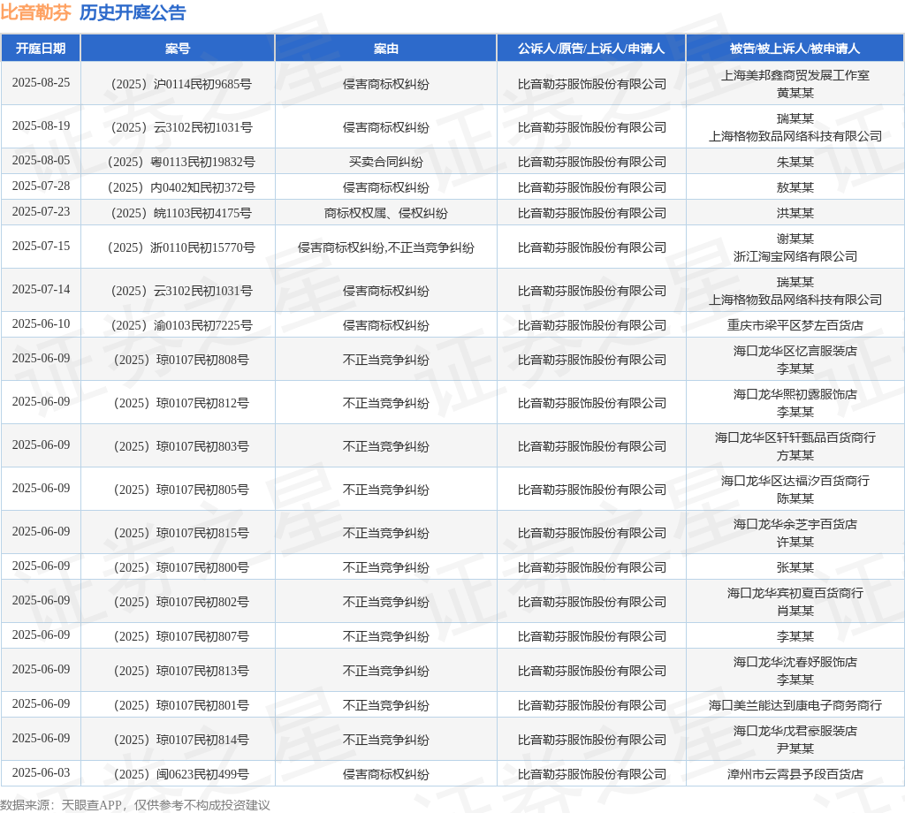
Task: Click 侵害商标权纠纷,不正当竞争纠纷 cell
Action: (x=385, y=248)
